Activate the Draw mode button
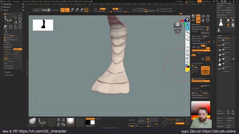239x134 pixels. (x=67, y=10)
